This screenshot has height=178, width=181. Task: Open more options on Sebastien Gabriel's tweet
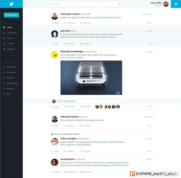point(152,125)
